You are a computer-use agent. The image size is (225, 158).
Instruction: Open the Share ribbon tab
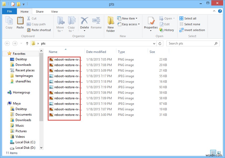(40, 11)
